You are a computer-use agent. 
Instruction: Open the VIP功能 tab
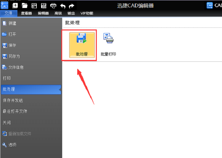(x=87, y=13)
